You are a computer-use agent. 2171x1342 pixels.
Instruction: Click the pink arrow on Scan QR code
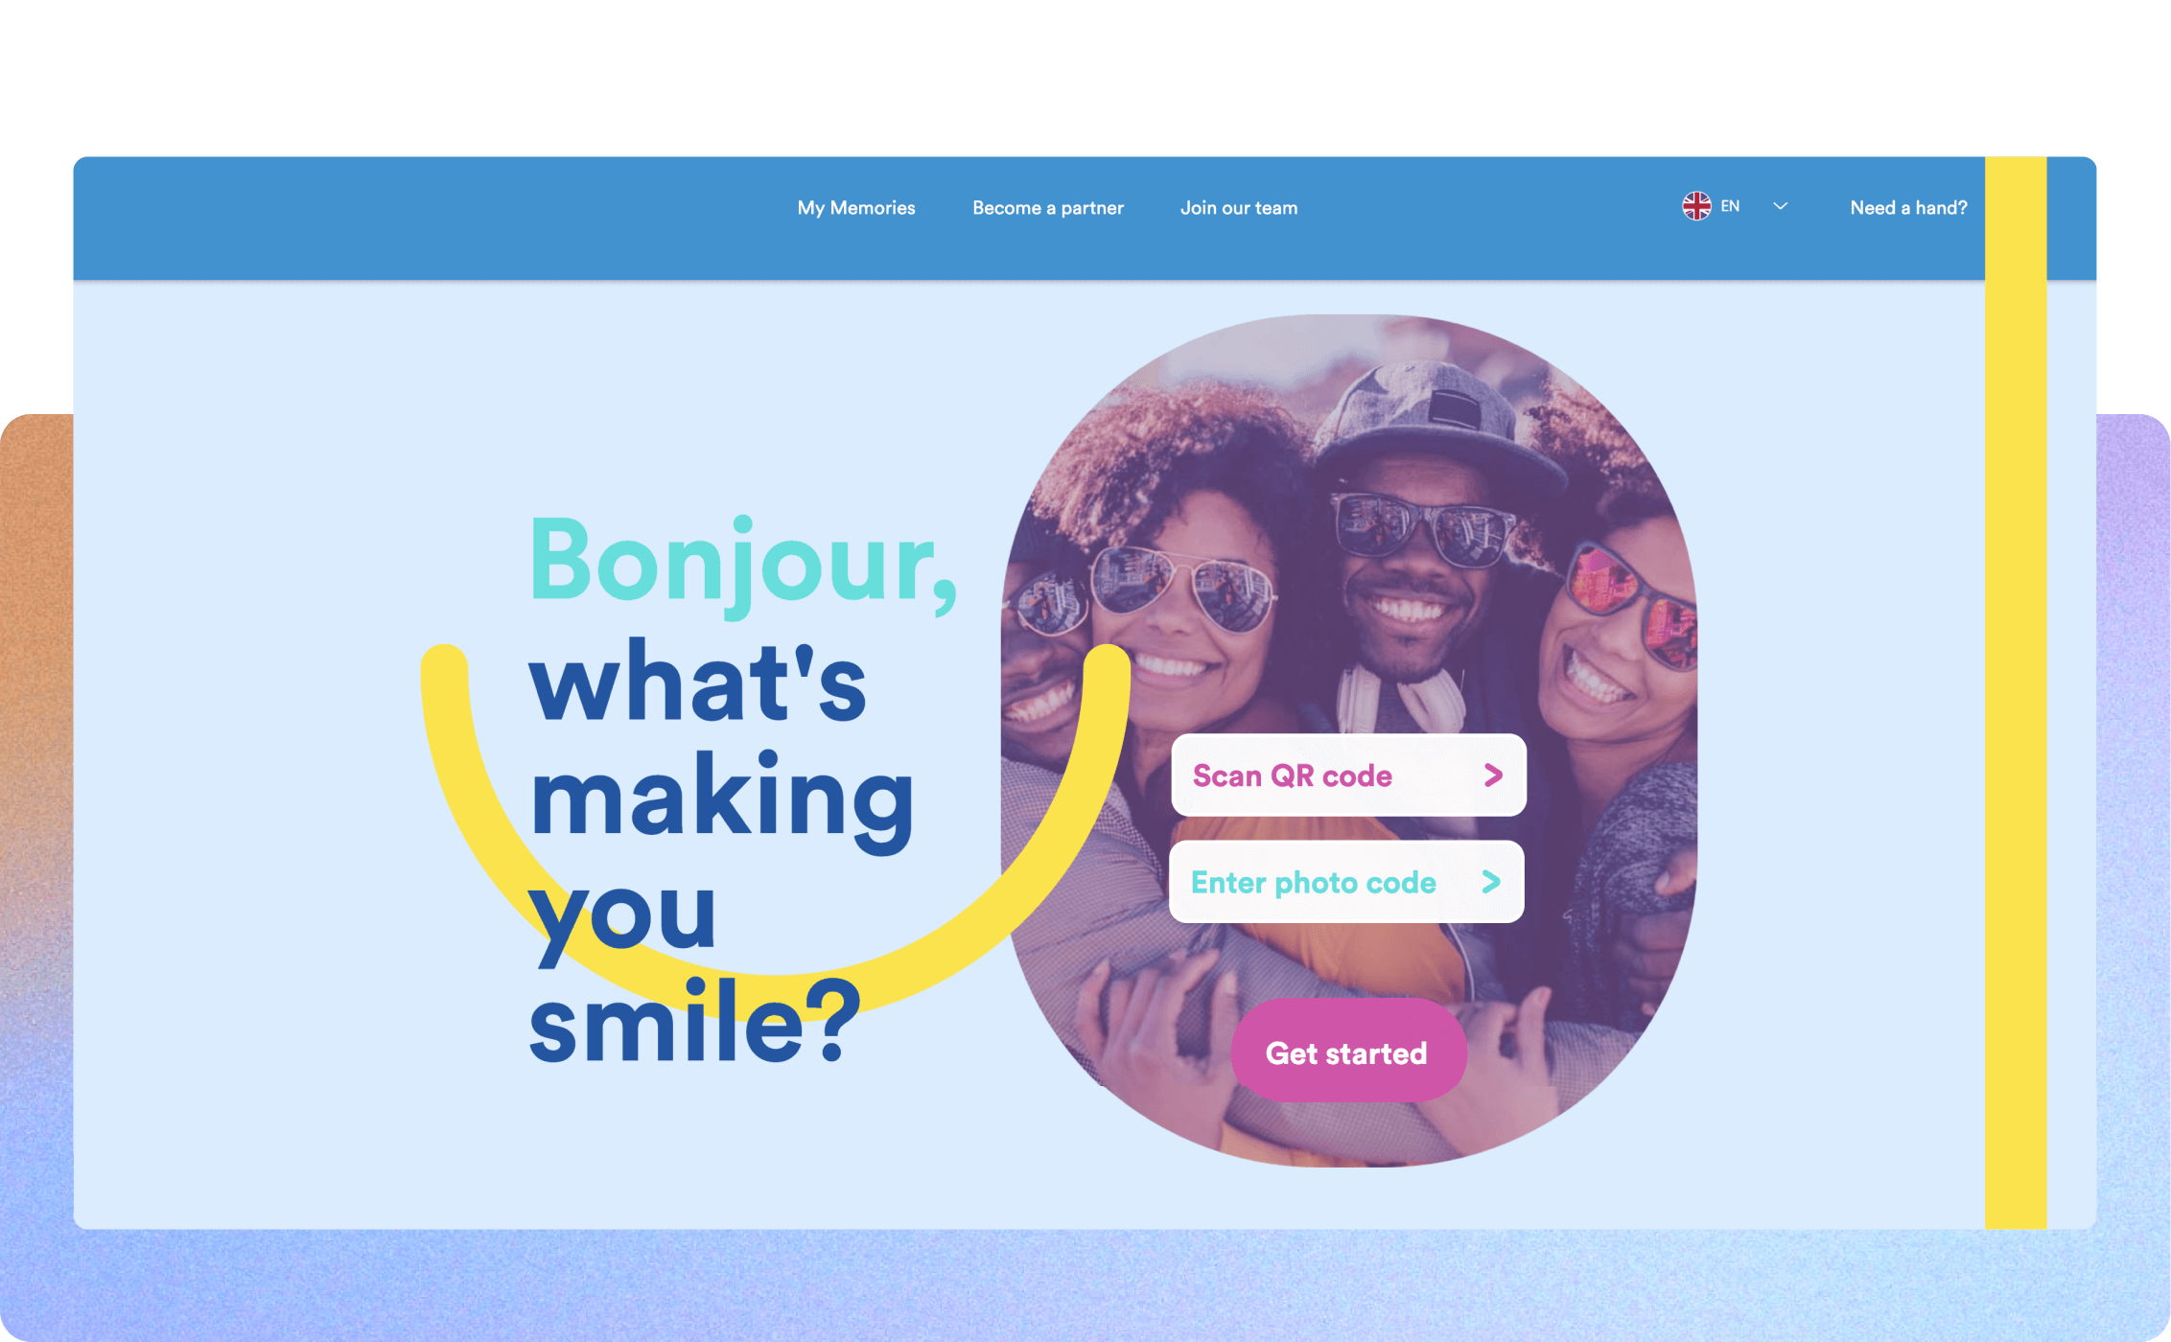(x=1493, y=775)
